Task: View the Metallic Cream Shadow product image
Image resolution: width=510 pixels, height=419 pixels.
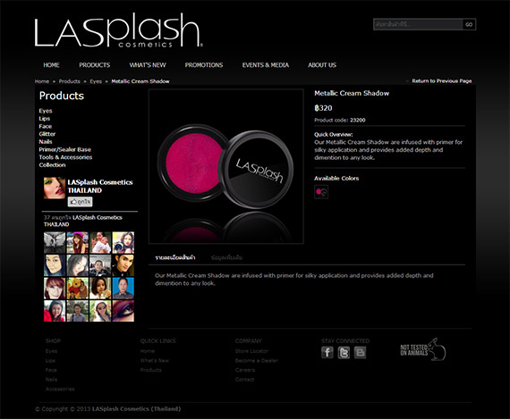Action: tap(226, 166)
